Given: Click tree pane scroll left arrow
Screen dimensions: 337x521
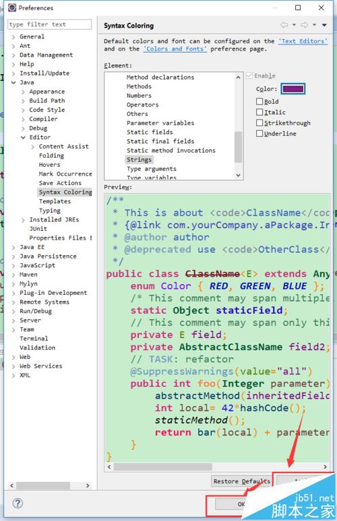Looking at the screenshot, I should [x=12, y=485].
